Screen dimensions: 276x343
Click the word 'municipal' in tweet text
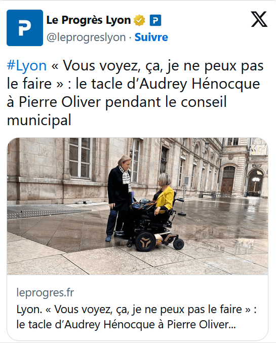39,120
